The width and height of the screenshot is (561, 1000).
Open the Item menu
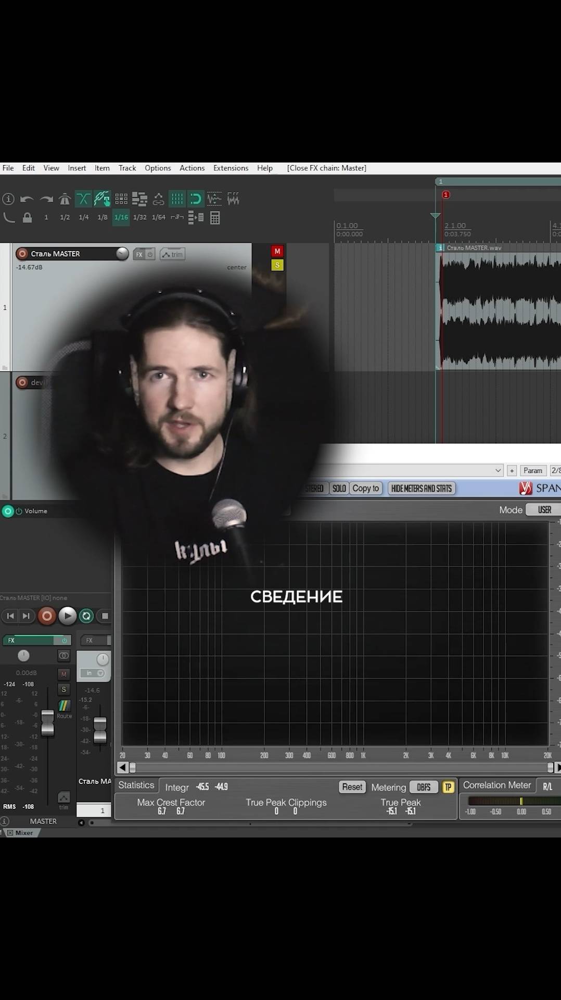coord(102,168)
